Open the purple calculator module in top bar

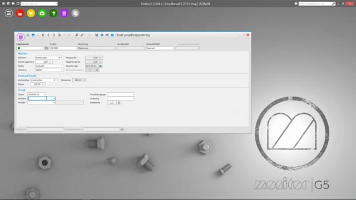(x=65, y=13)
